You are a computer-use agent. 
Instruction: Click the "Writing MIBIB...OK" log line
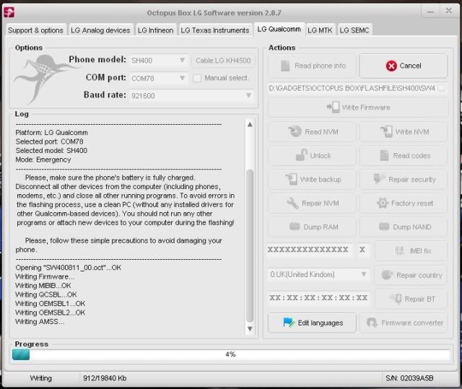[x=43, y=285]
